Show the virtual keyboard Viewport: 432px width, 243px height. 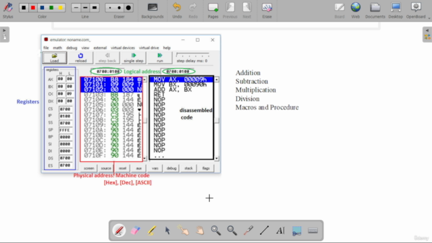tap(313, 231)
